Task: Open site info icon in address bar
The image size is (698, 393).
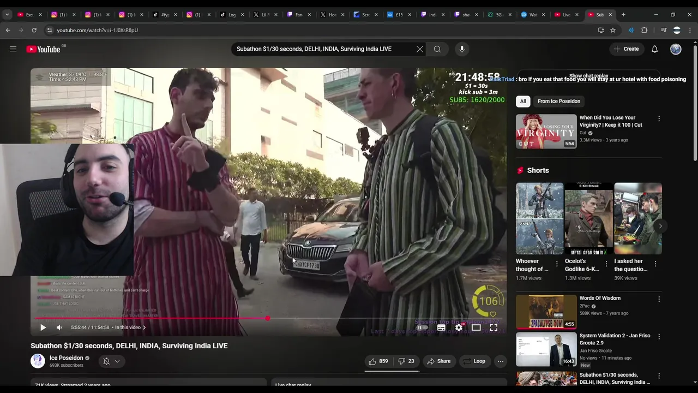Action: coord(50,30)
